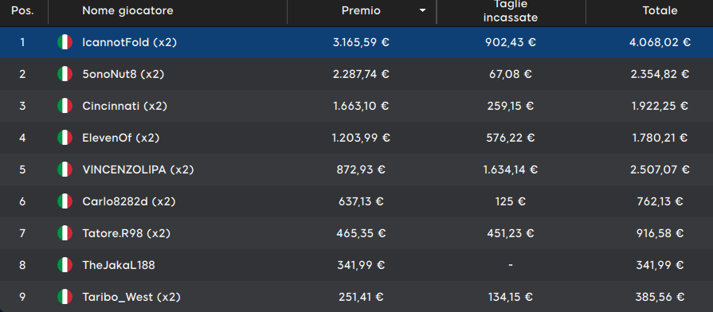The width and height of the screenshot is (713, 312).
Task: Click the total 2.507,07 €
Action: coord(660,170)
